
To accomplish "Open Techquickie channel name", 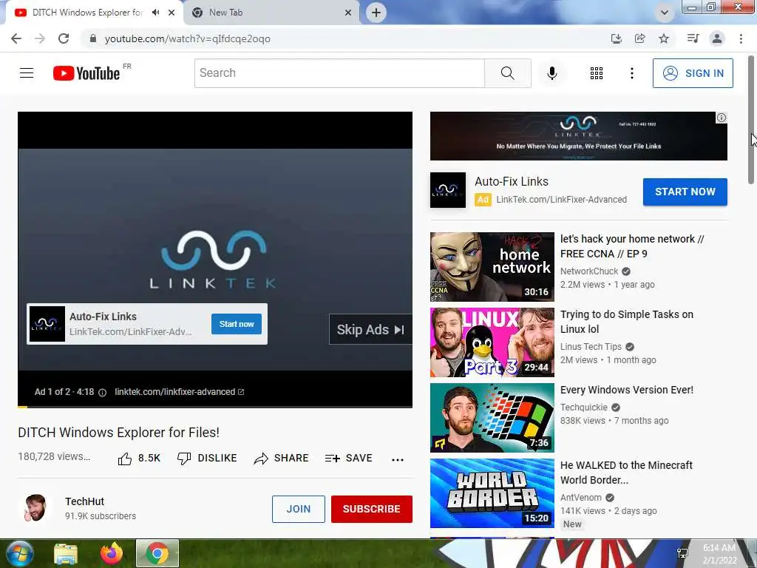I will tap(584, 408).
